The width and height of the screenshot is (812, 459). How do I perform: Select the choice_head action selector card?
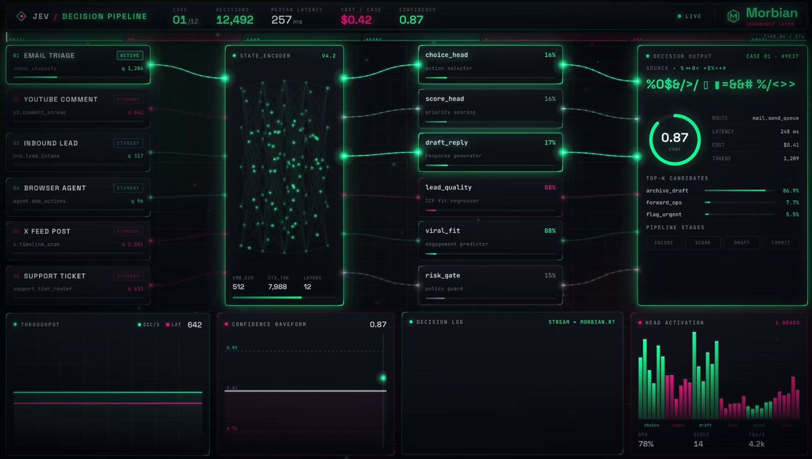coord(491,64)
